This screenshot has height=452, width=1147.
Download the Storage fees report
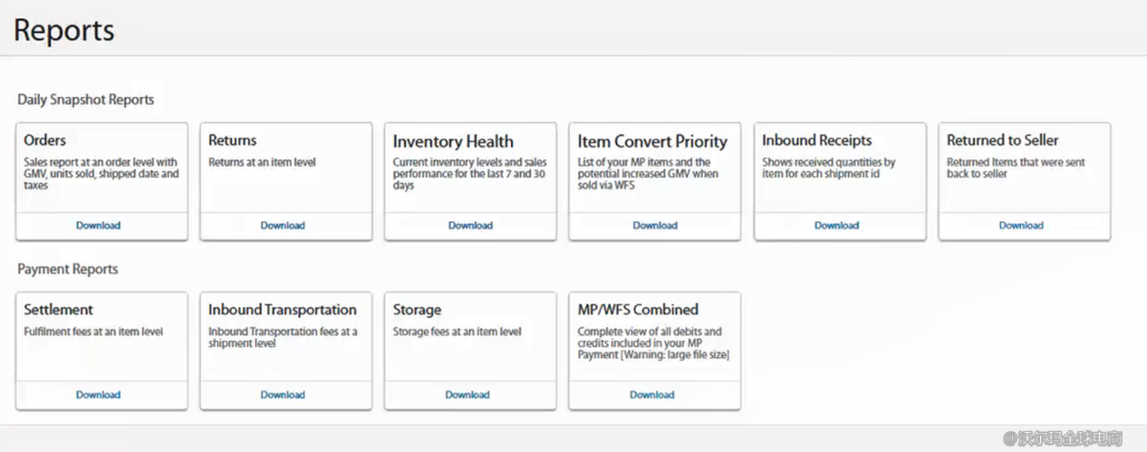tap(467, 395)
